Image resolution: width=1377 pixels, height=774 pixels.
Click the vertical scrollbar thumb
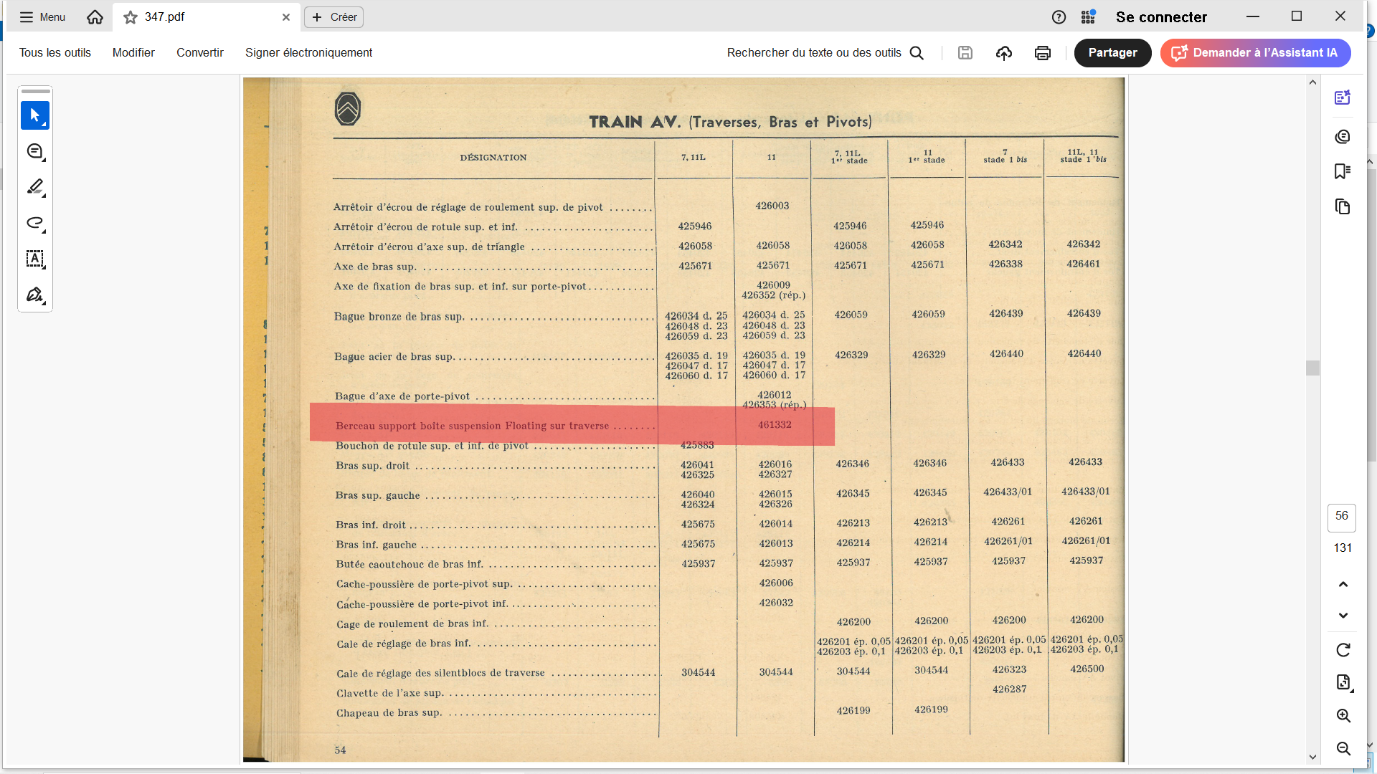[x=1312, y=368]
